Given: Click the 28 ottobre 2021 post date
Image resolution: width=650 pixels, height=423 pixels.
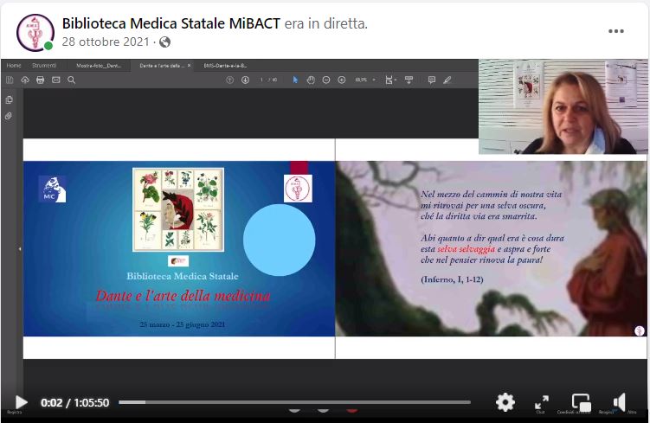Looking at the screenshot, I should point(107,42).
